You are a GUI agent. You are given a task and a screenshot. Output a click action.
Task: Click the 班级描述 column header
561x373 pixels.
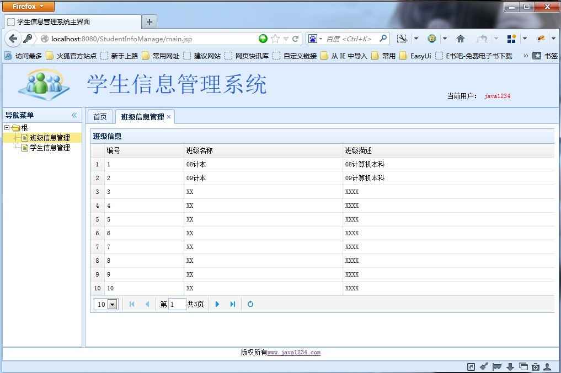tap(448, 150)
